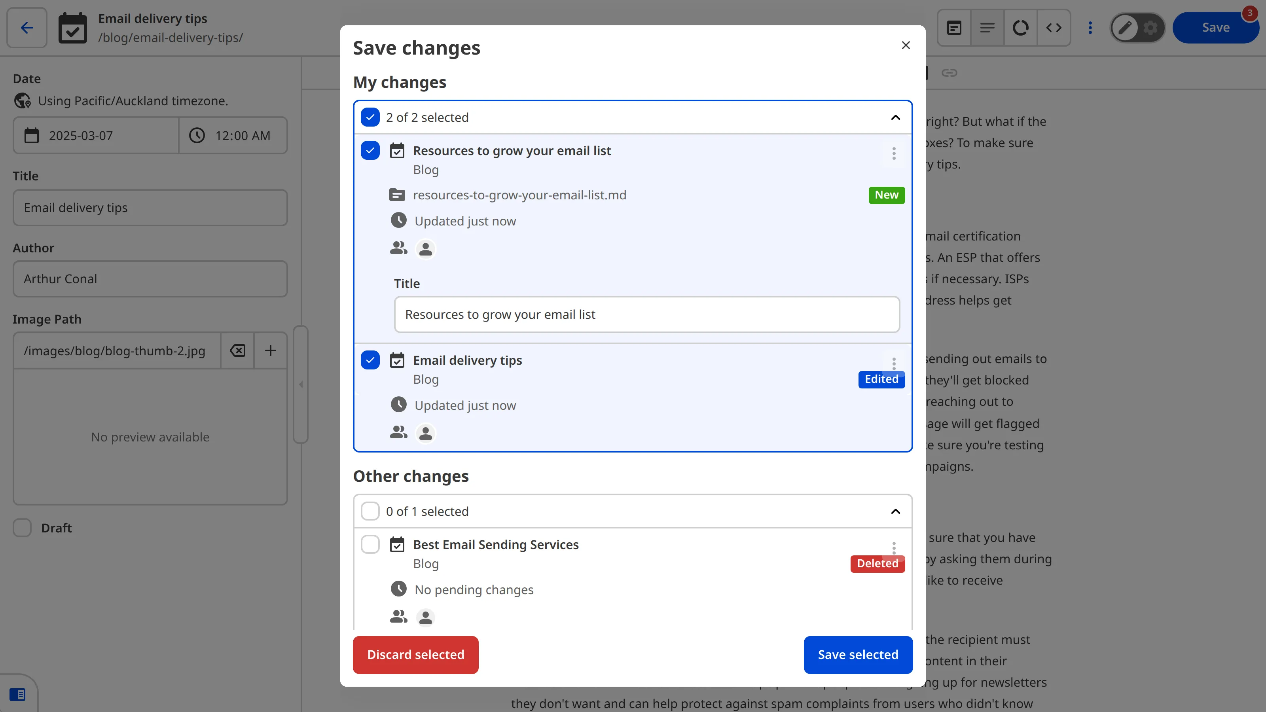
Task: Close the Save changes dialog
Action: (x=906, y=45)
